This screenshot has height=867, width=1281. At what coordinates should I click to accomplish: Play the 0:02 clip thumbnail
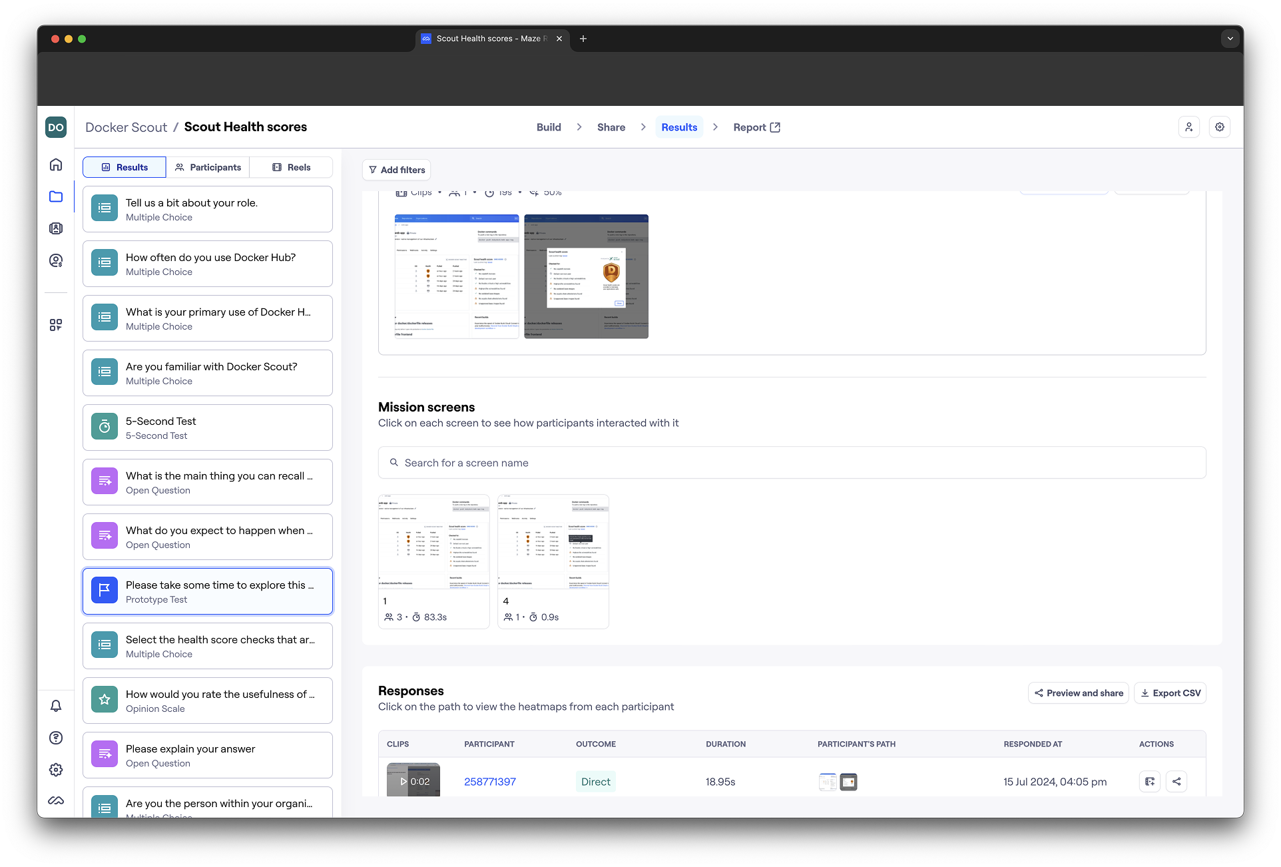pyautogui.click(x=413, y=781)
